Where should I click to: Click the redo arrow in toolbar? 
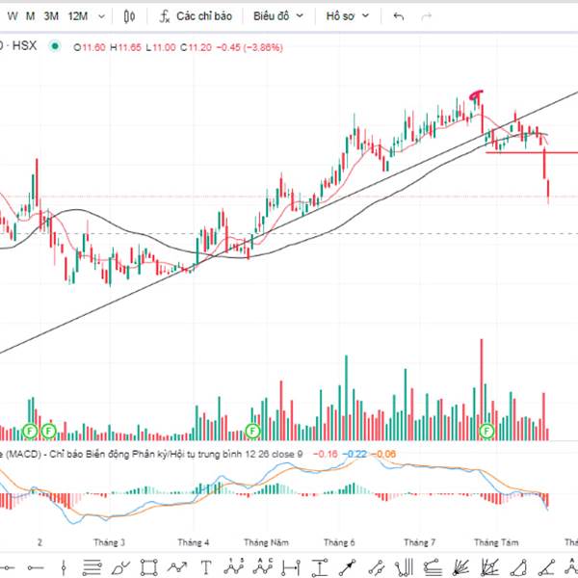[427, 16]
